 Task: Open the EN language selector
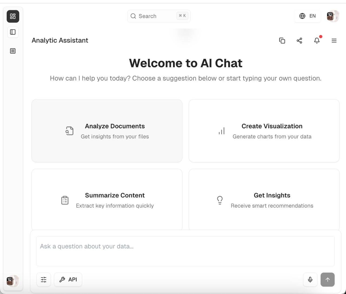[308, 16]
